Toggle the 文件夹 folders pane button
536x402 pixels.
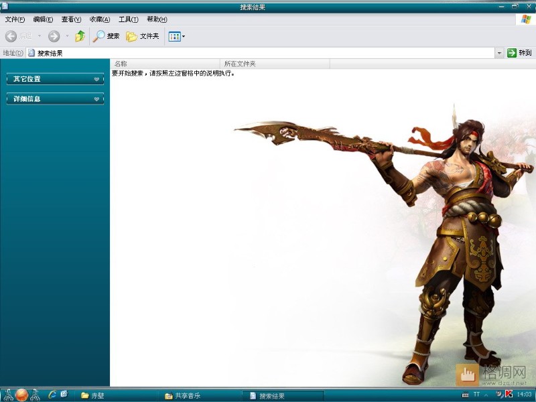143,36
